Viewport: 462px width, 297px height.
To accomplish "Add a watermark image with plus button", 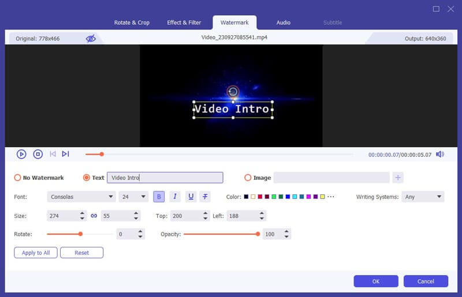I will pyautogui.click(x=398, y=178).
